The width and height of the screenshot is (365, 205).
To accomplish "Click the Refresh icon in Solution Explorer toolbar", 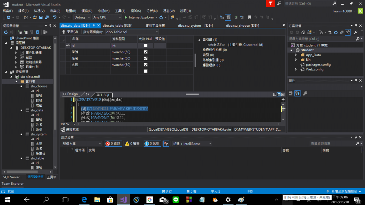I will pyautogui.click(x=336, y=32).
